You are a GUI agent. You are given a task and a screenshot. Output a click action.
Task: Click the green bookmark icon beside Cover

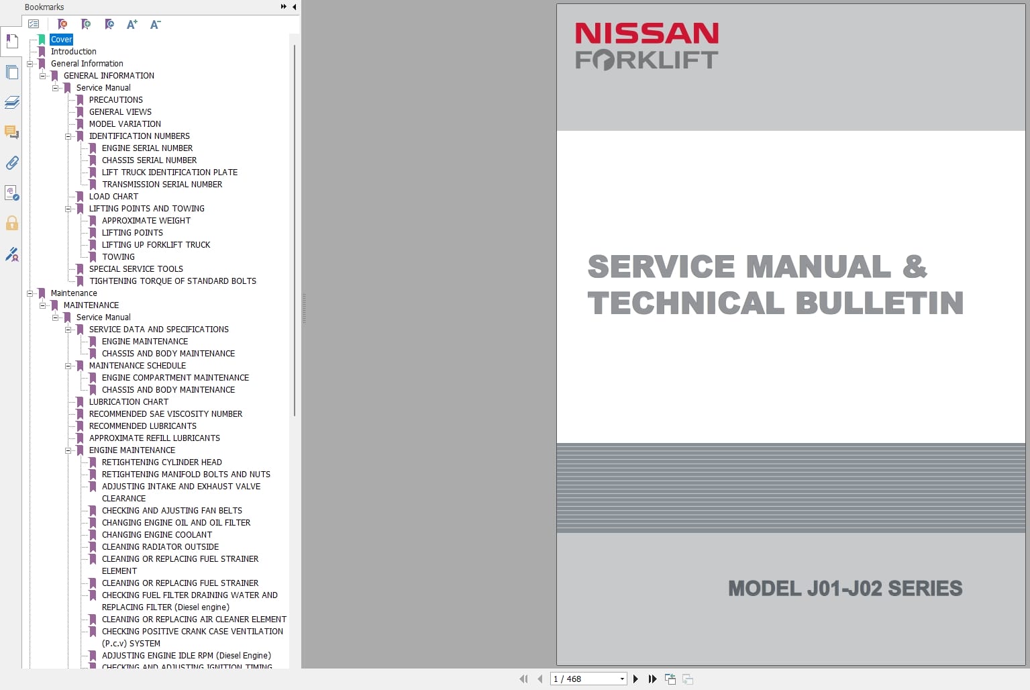point(42,40)
